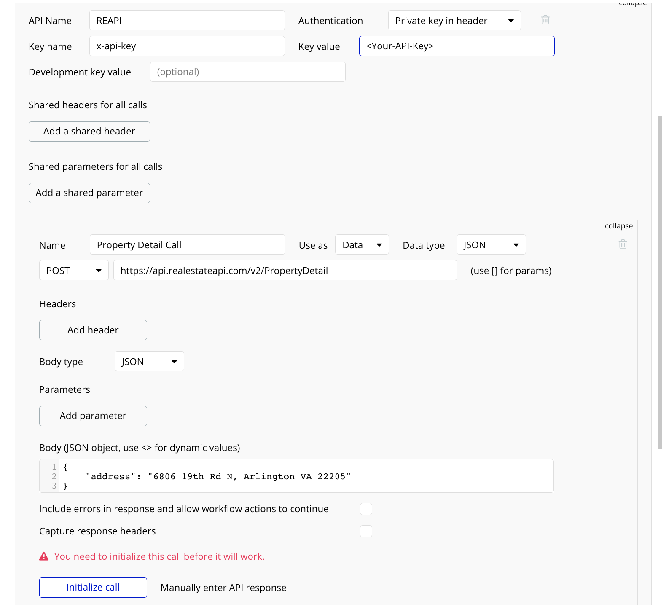
Task: Click the Add a shared header button
Action: point(89,132)
